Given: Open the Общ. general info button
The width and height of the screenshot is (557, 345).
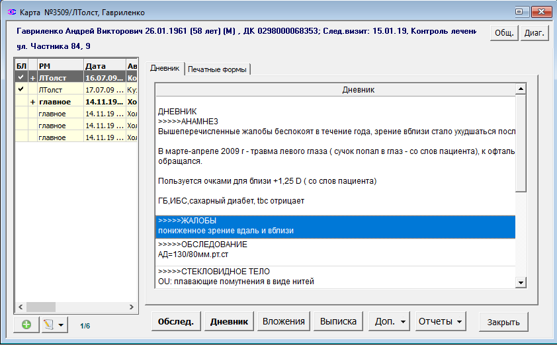Looking at the screenshot, I should pyautogui.click(x=503, y=34).
